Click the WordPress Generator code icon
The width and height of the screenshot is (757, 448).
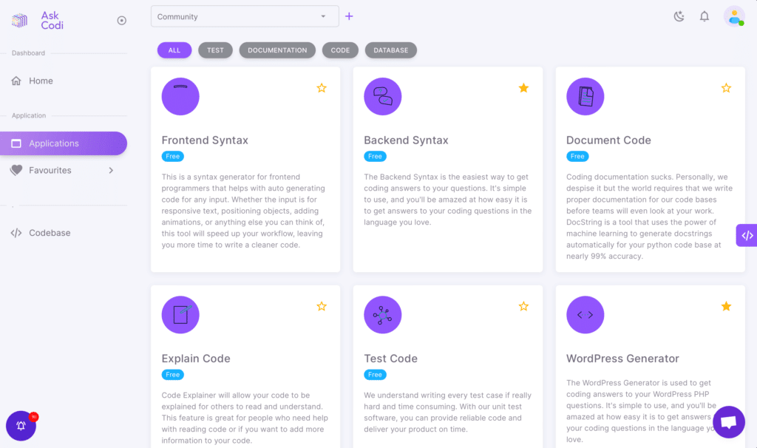tap(585, 315)
